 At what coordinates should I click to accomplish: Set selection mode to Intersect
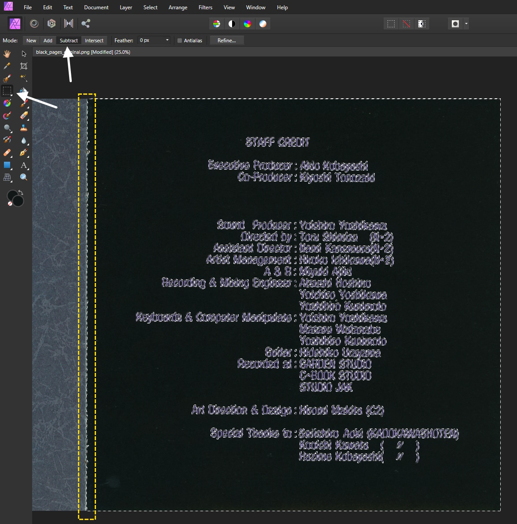coord(94,41)
